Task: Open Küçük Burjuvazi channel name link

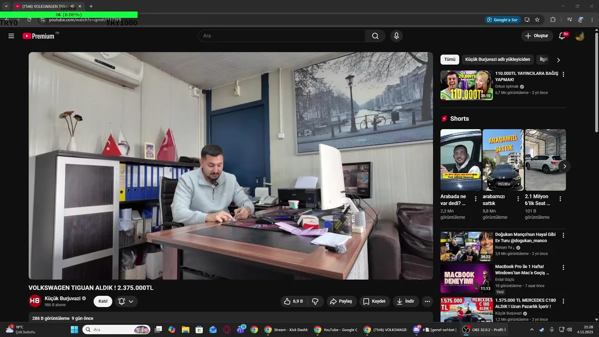Action: 63,299
